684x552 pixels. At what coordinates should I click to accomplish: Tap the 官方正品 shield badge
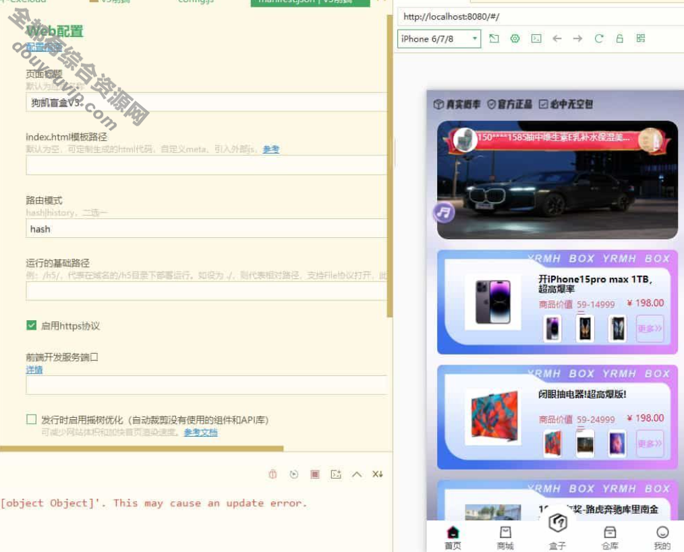point(509,104)
